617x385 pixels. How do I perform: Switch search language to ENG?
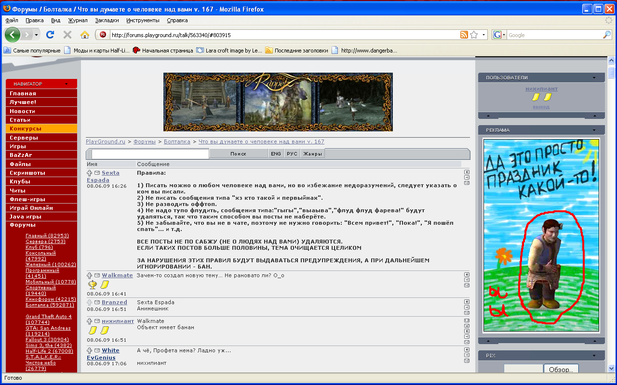coord(276,154)
